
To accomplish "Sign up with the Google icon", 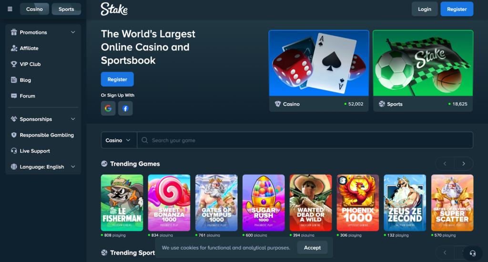I will click(108, 108).
